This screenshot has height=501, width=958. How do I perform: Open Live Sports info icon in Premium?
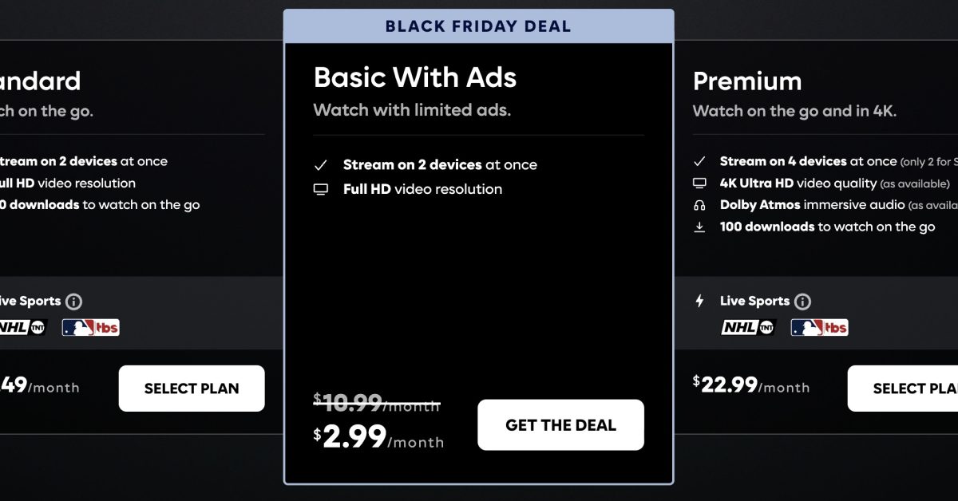tap(803, 302)
